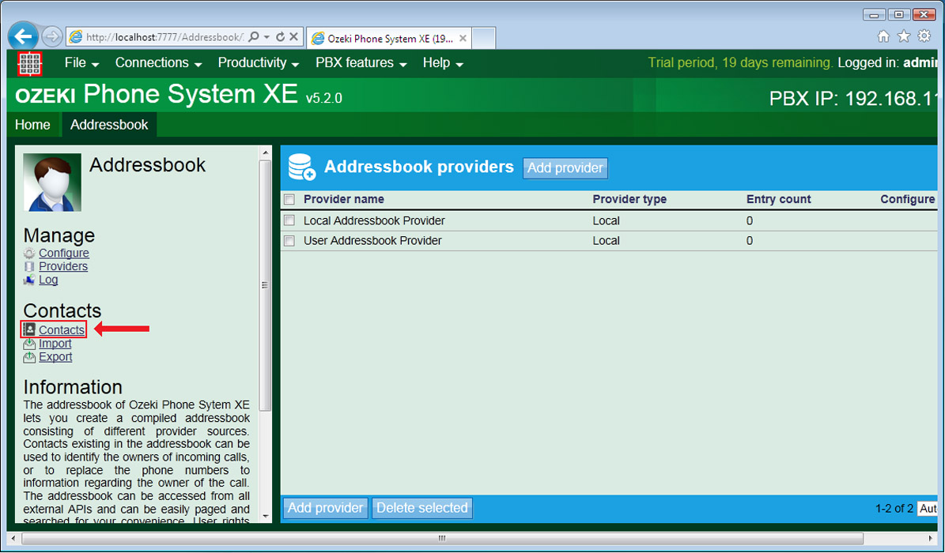Toggle the select-all providers header checkbox
Screen dimensions: 945x553
[289, 199]
